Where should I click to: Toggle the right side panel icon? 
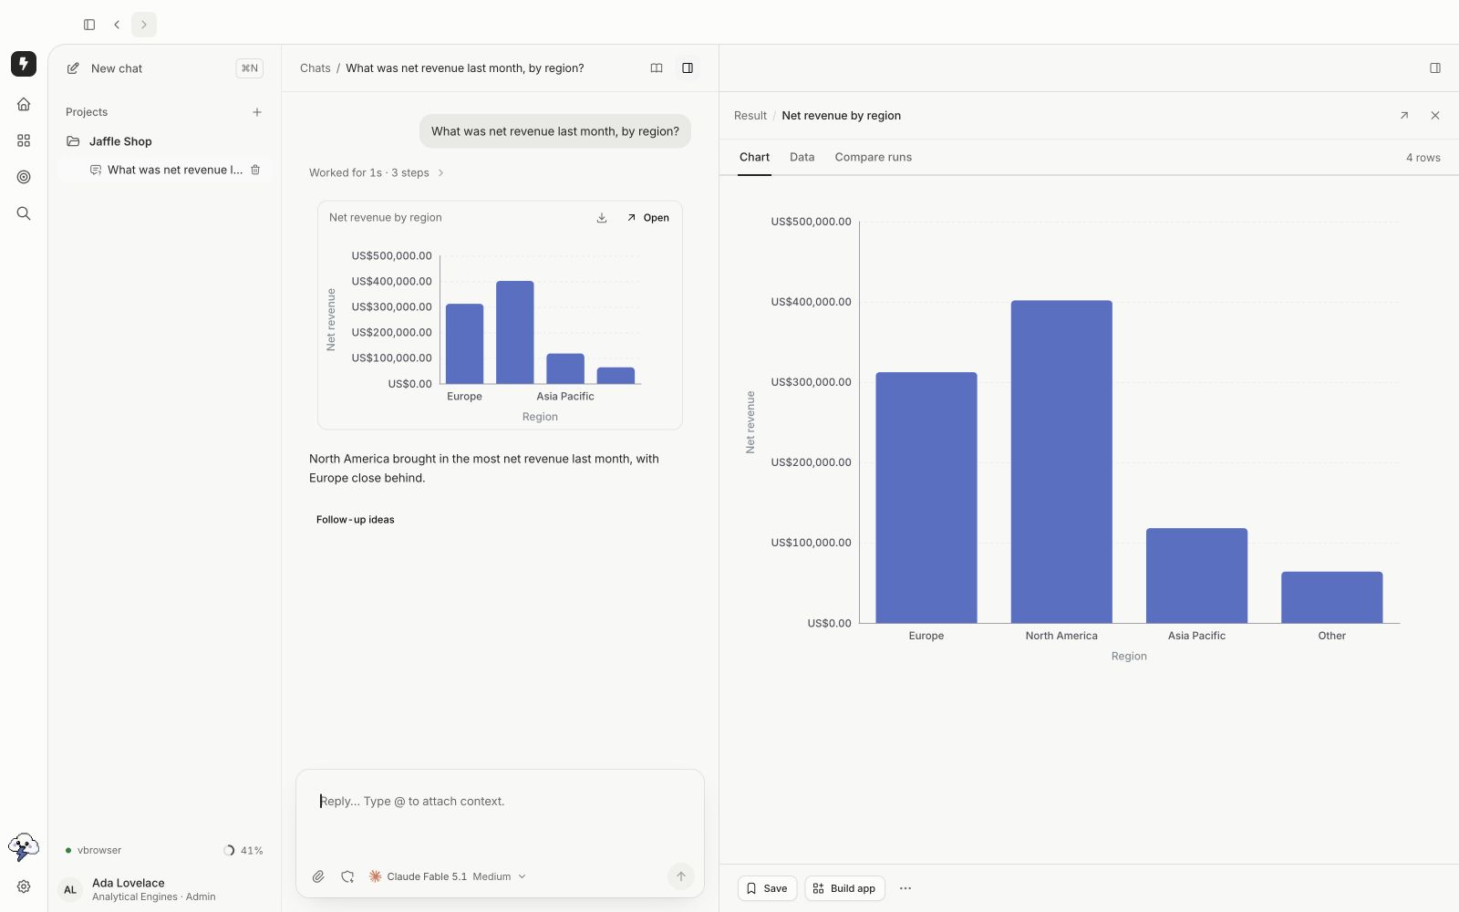[x=1435, y=68]
